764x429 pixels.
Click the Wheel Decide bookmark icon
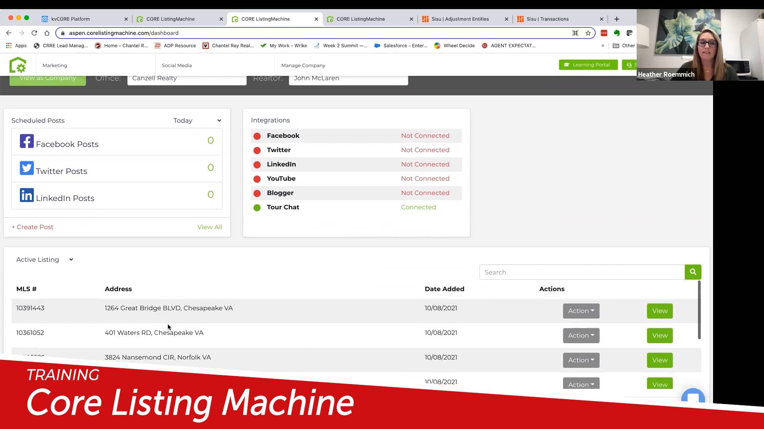[x=437, y=46]
